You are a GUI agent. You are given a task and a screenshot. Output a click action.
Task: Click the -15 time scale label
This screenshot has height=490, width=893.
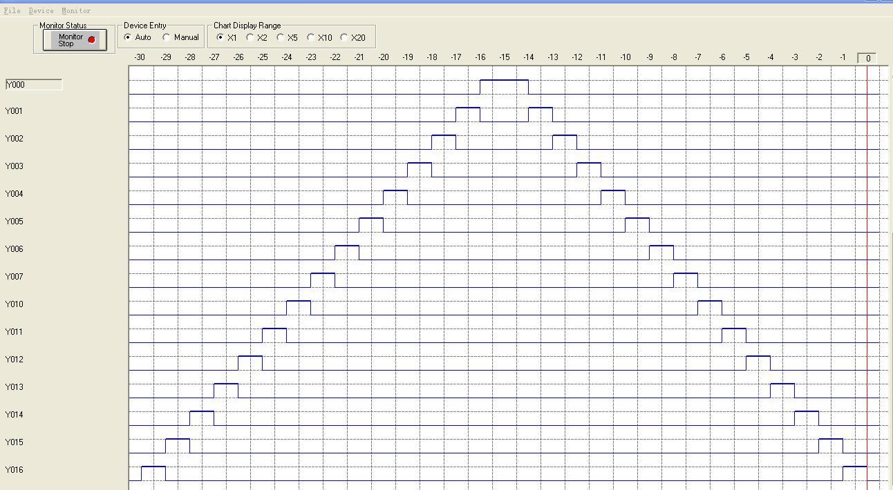coord(504,57)
